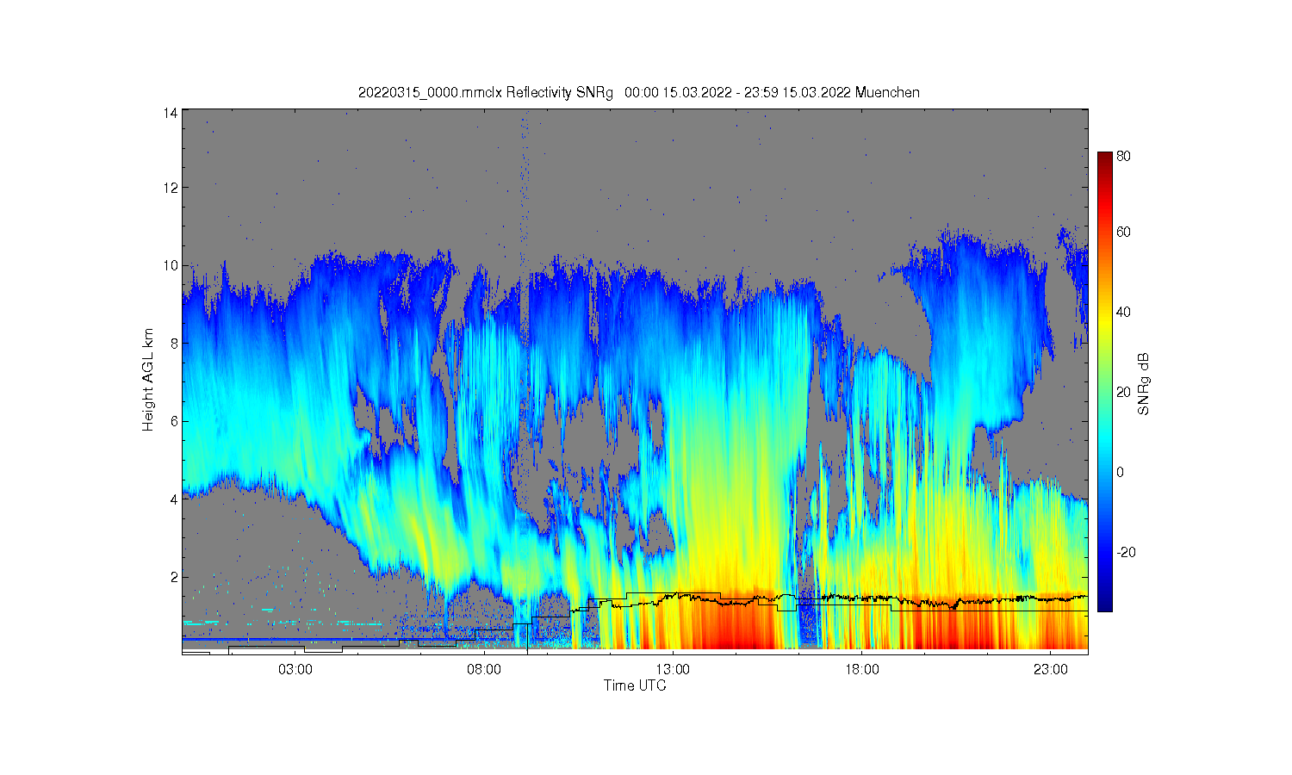Viewport: 1292px width, 775px height.
Task: Click the colorbar value 80
Action: [x=1124, y=157]
